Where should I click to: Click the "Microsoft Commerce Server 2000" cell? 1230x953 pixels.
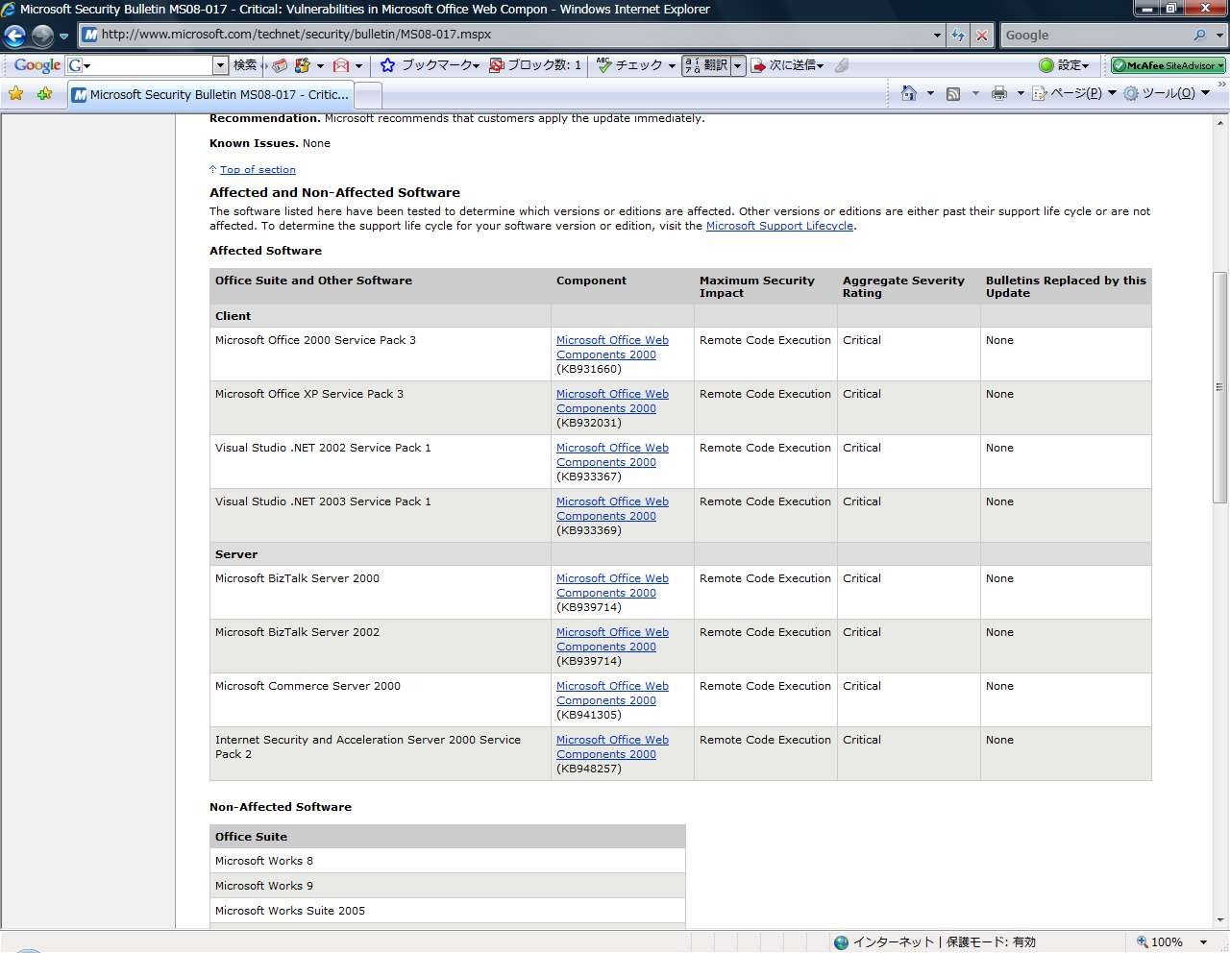pos(380,699)
